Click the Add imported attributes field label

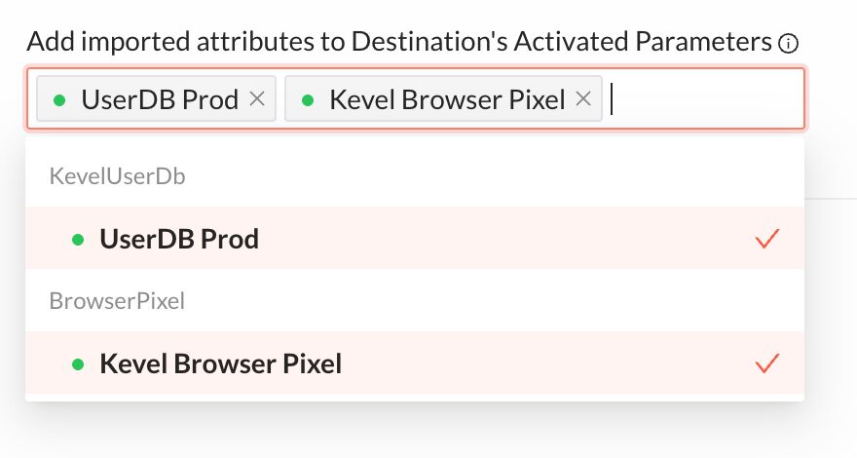click(399, 42)
